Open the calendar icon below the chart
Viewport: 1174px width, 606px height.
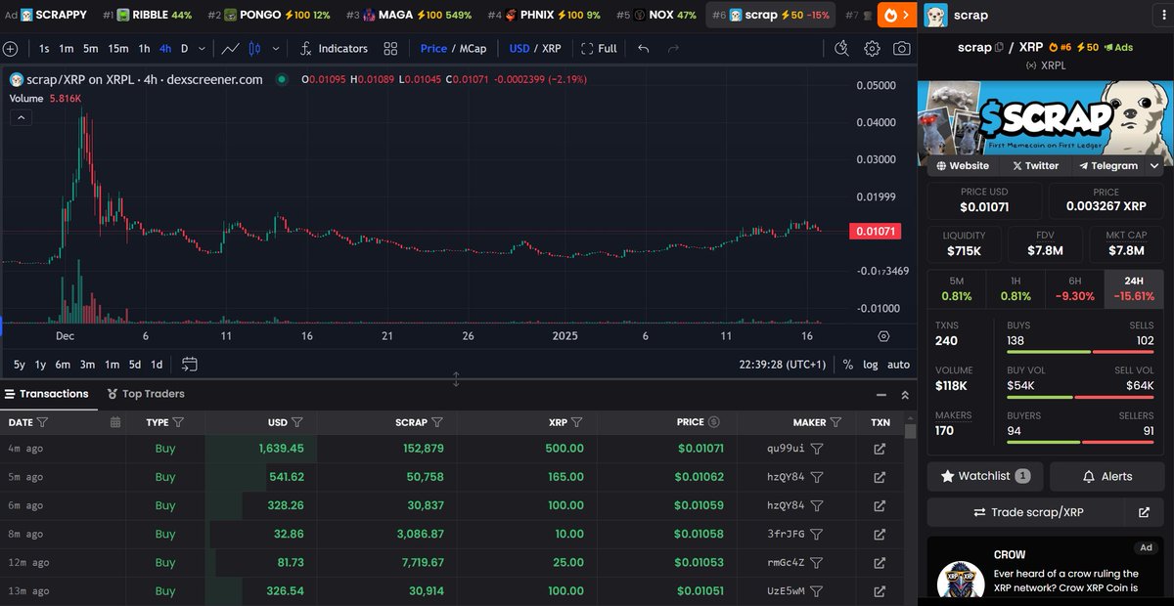[x=189, y=363]
